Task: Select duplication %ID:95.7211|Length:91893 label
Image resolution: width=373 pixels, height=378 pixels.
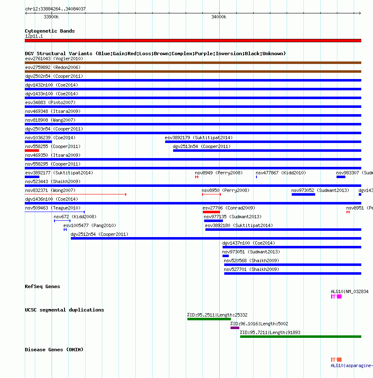Action: pos(270,333)
